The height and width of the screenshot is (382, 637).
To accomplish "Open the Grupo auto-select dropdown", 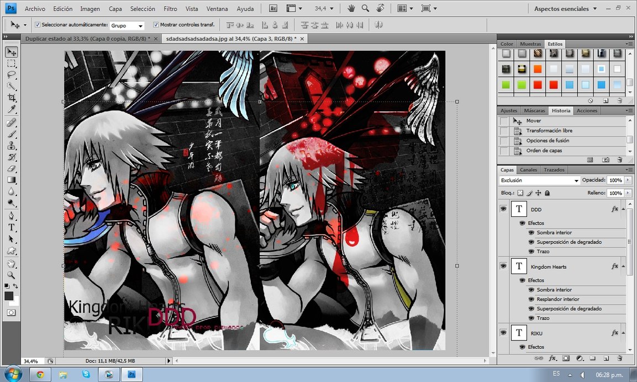I will coord(127,25).
